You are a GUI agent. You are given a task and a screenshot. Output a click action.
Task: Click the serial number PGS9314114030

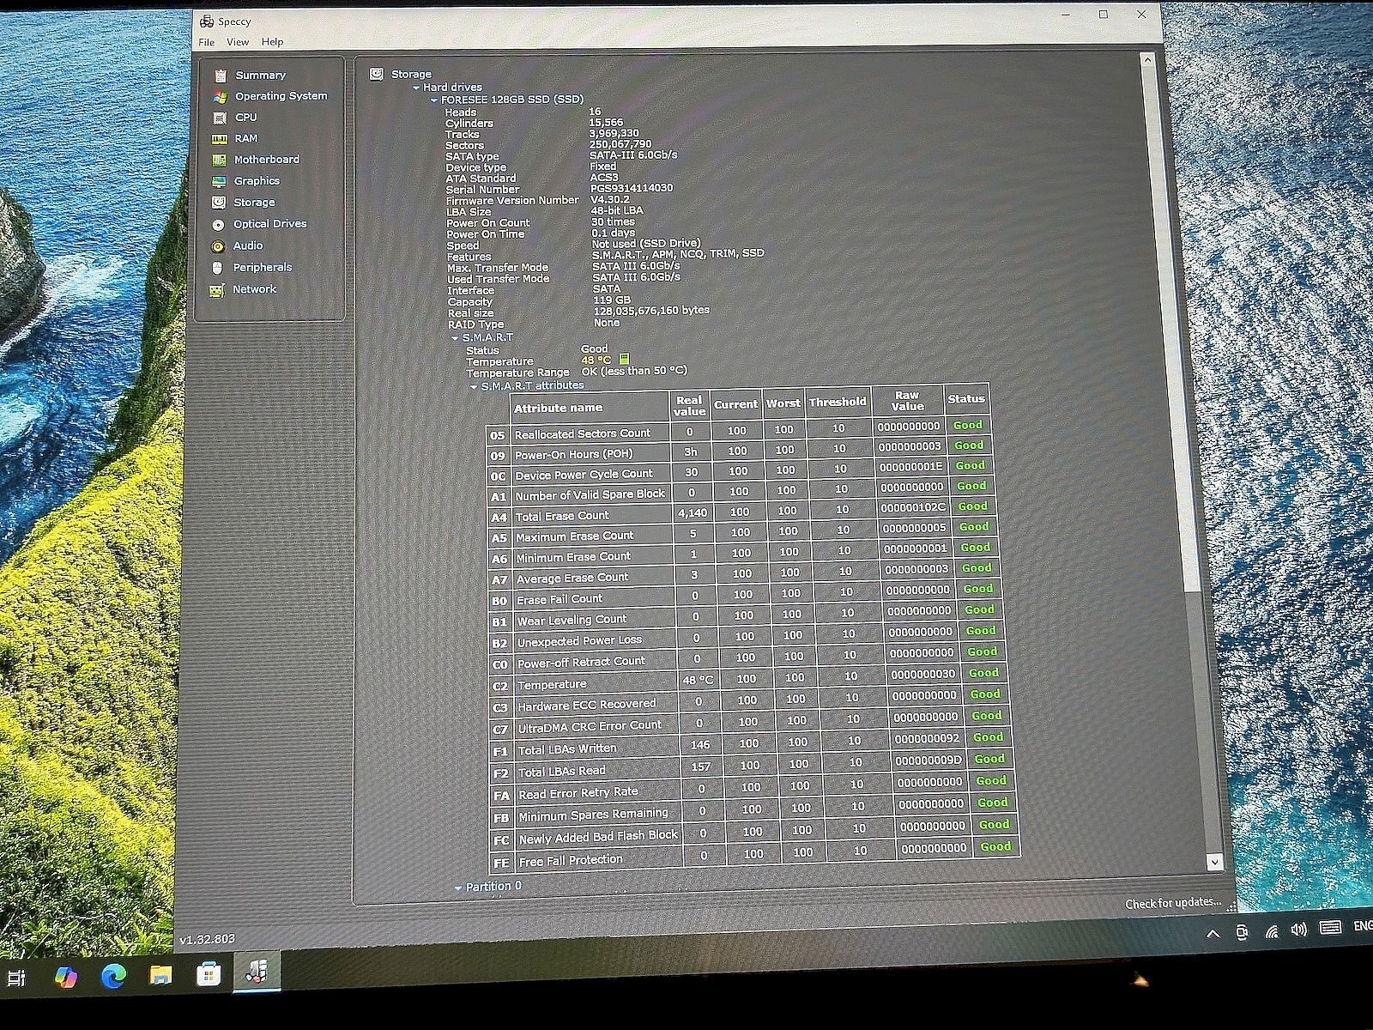click(632, 188)
